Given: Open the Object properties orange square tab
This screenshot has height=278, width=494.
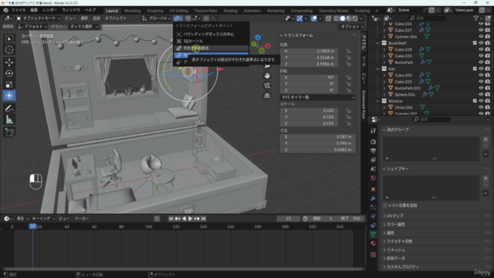Looking at the screenshot, I should tap(373, 189).
